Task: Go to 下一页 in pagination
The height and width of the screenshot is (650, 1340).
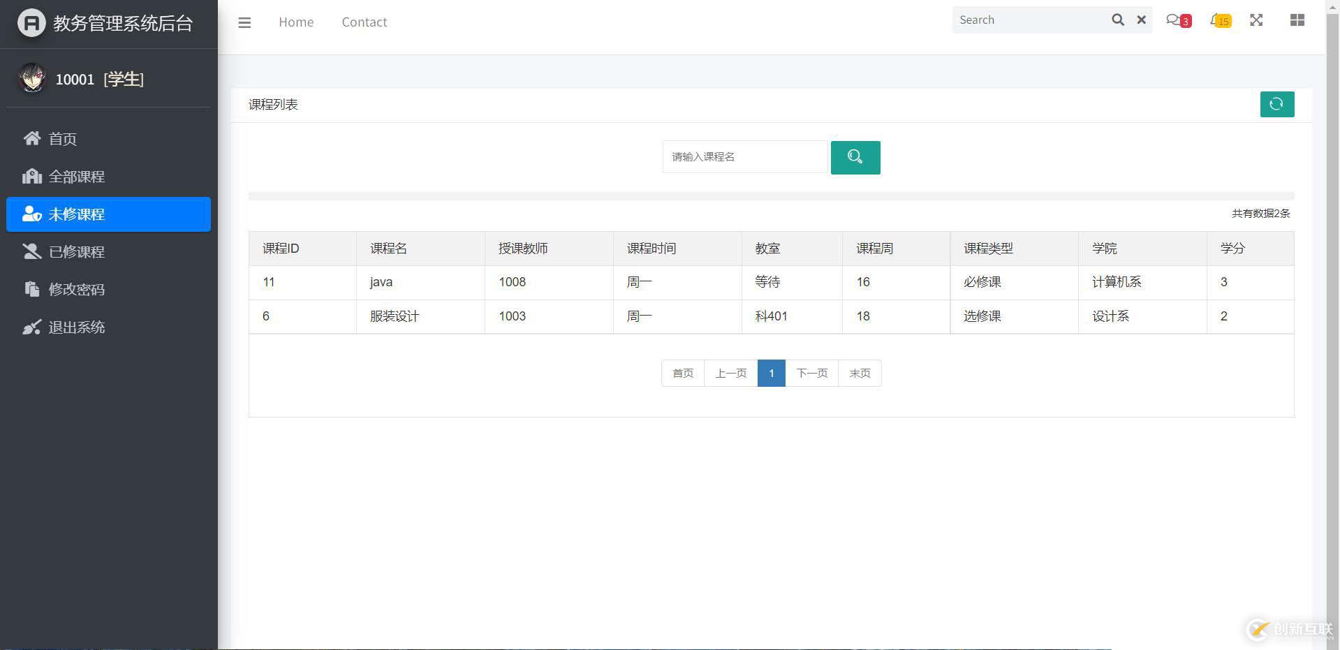Action: tap(811, 374)
